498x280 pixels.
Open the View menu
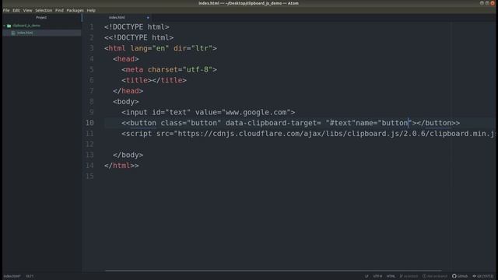[27, 10]
